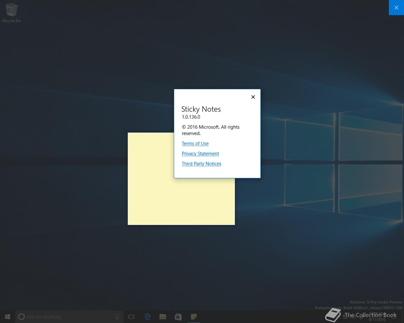Open the Recycle Bin desktop icon

(x=12, y=13)
